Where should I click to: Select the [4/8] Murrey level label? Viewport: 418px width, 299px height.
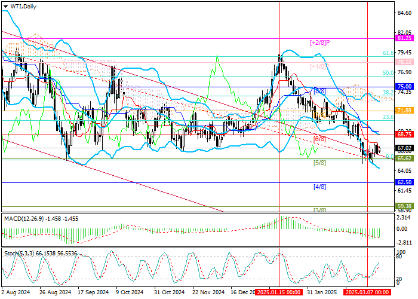319,187
